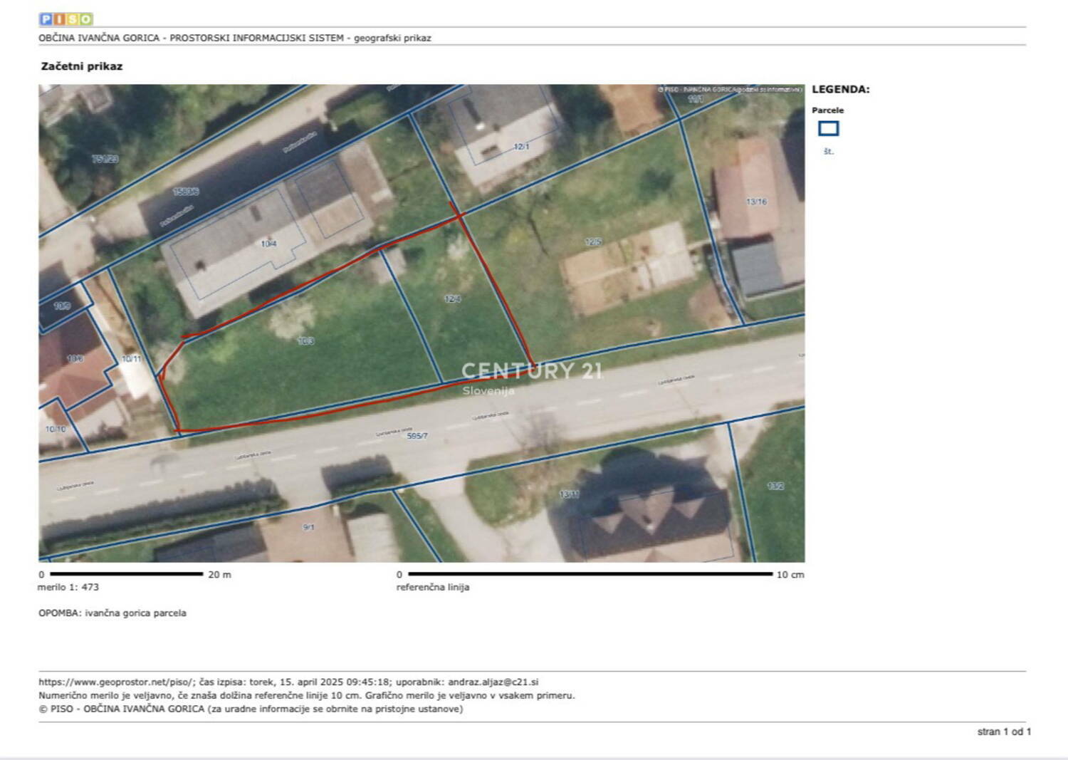Screen dimensions: 1068x760
Task: Click parcel label 13/16 on the map
Action: (x=756, y=202)
